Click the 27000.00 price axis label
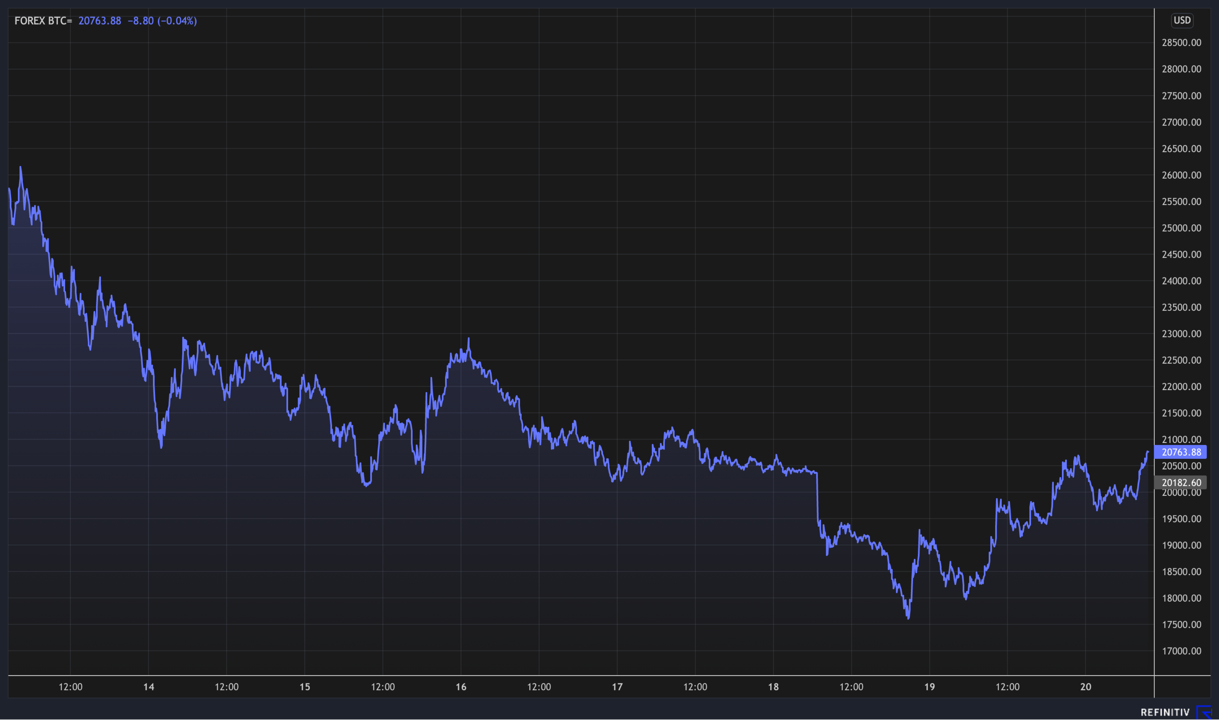This screenshot has width=1219, height=720. [1181, 122]
